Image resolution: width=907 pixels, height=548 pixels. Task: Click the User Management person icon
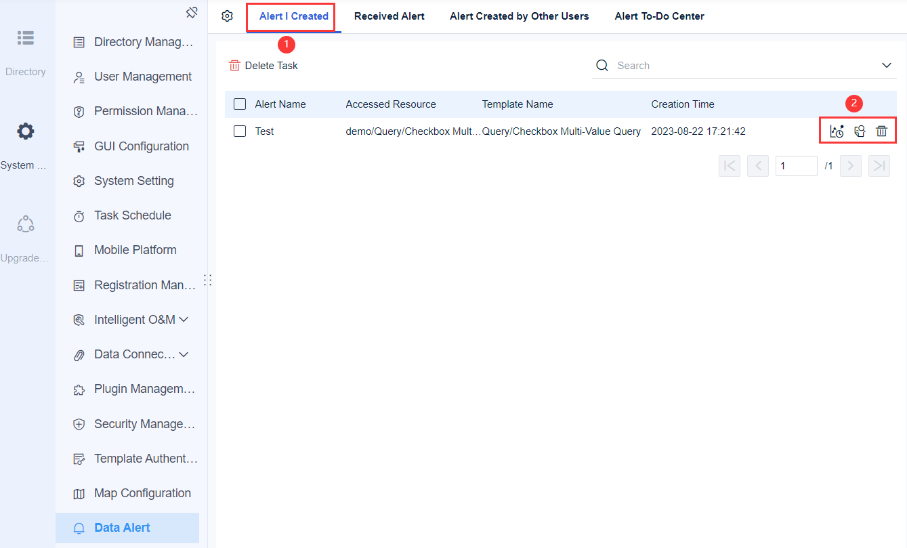click(x=79, y=77)
